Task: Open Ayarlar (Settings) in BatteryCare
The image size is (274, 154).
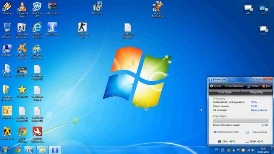Action: coord(216,86)
